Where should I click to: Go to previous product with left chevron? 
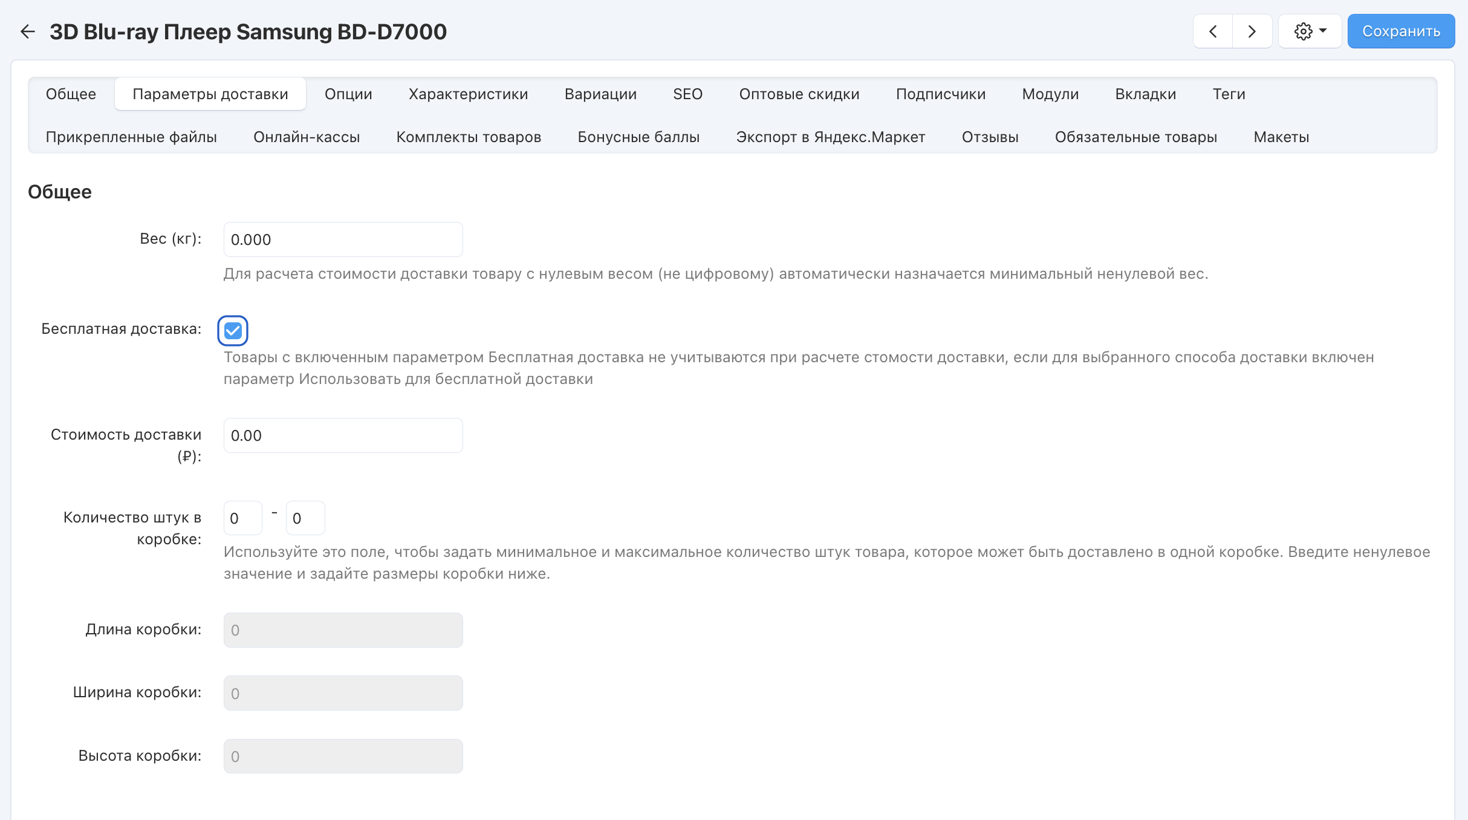point(1213,31)
